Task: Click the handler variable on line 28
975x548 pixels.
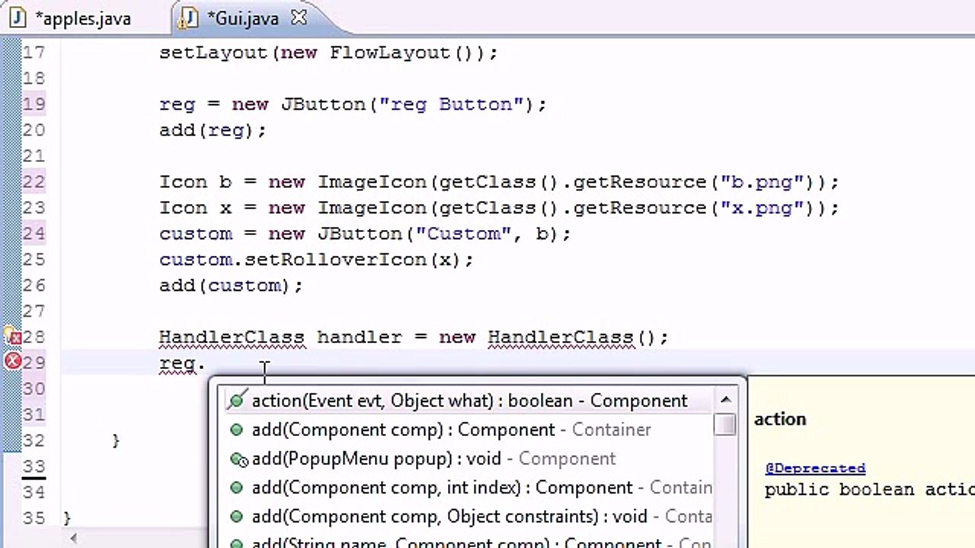Action: coord(359,337)
